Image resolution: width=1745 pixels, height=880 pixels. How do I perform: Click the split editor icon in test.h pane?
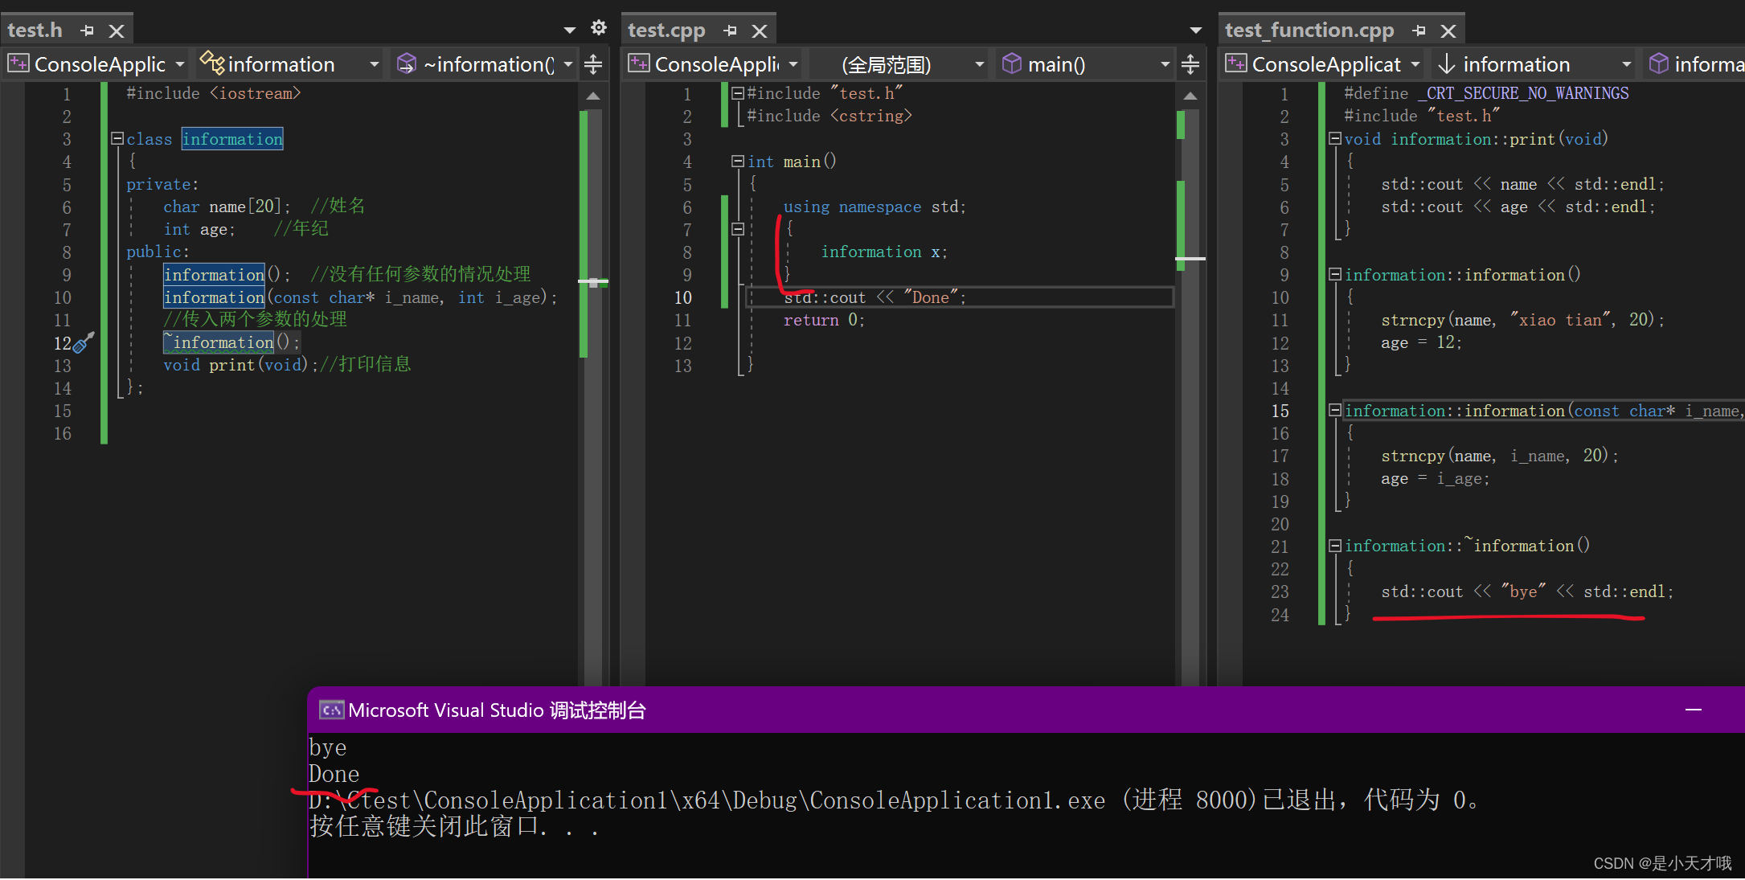(593, 64)
